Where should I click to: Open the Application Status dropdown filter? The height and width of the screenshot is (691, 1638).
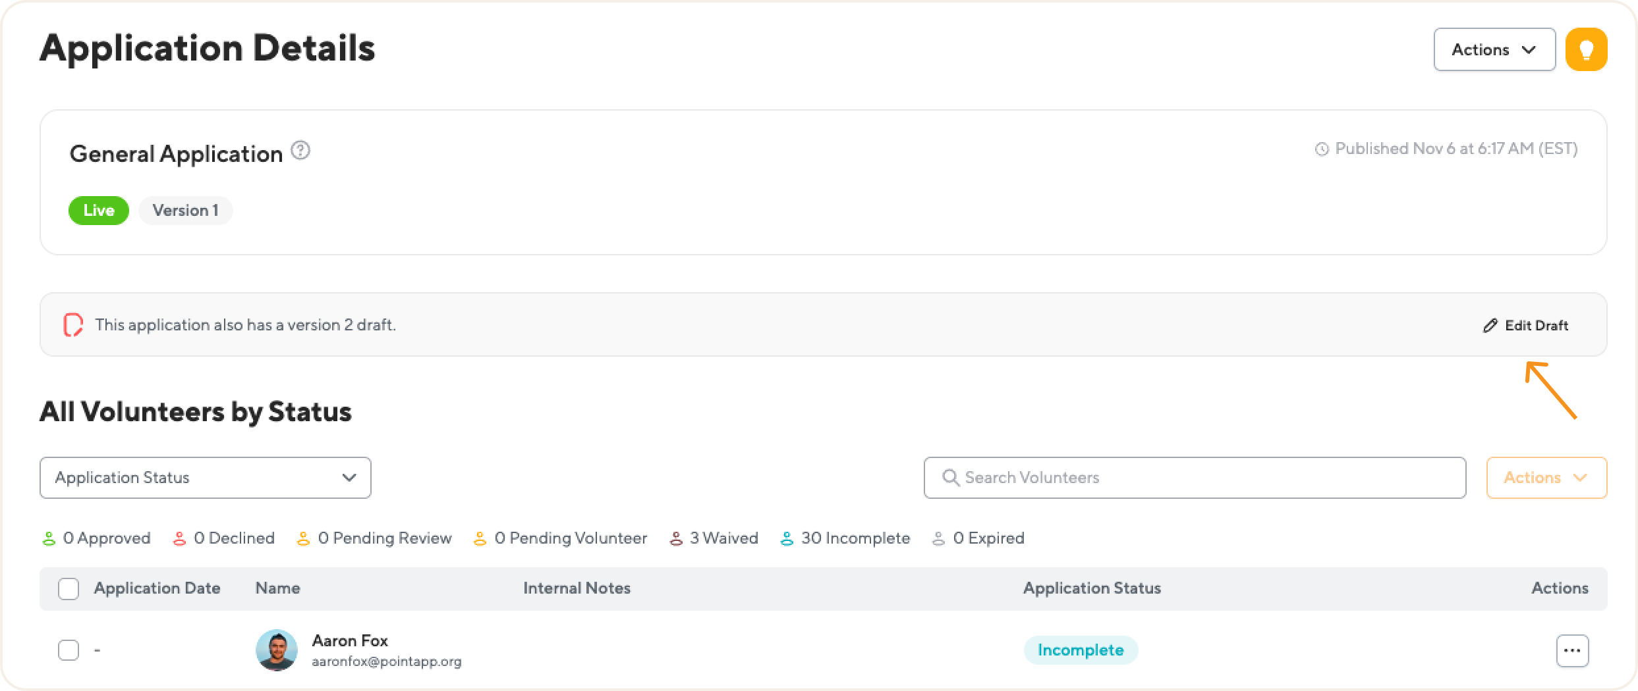205,478
